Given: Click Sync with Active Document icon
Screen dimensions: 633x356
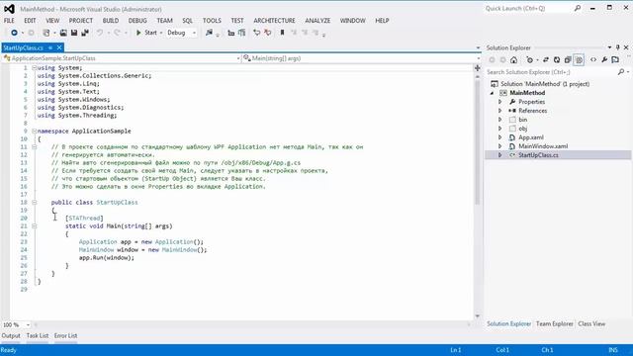Looking at the screenshot, I should pos(546,60).
